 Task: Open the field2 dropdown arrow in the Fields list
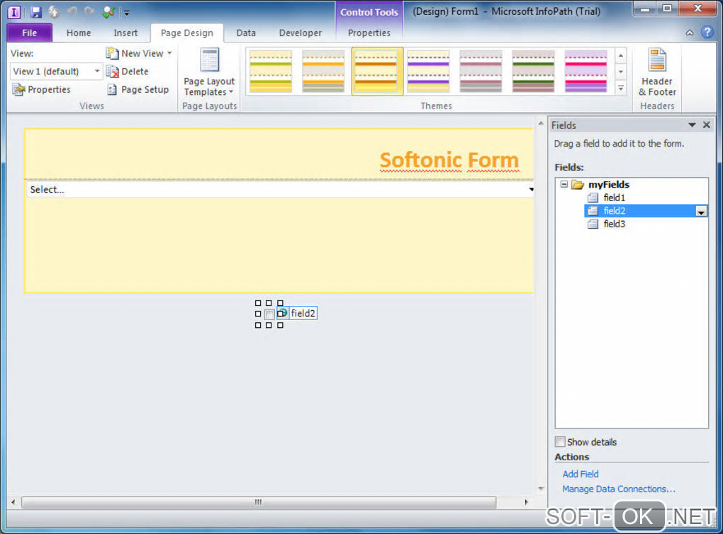(701, 212)
